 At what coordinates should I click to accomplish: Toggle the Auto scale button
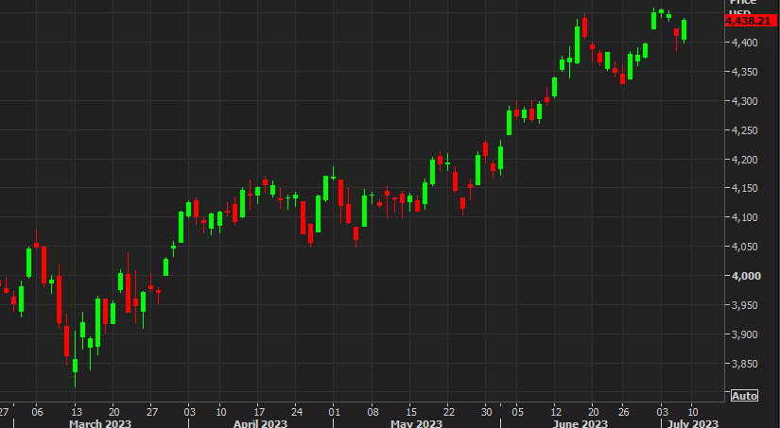point(744,395)
